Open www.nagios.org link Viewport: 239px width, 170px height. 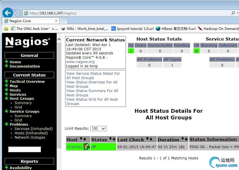coord(80,62)
